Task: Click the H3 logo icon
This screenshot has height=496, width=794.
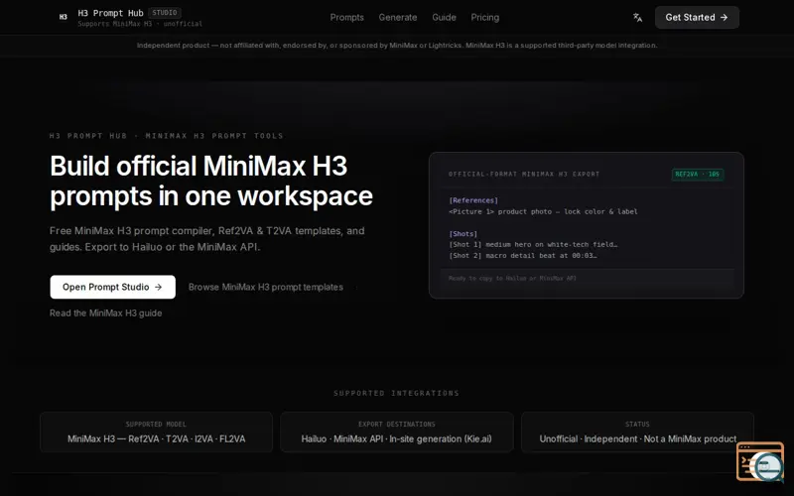Action: 64,17
